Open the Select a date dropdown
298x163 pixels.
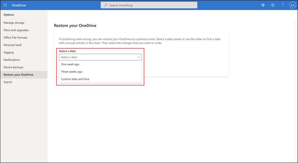click(x=100, y=57)
